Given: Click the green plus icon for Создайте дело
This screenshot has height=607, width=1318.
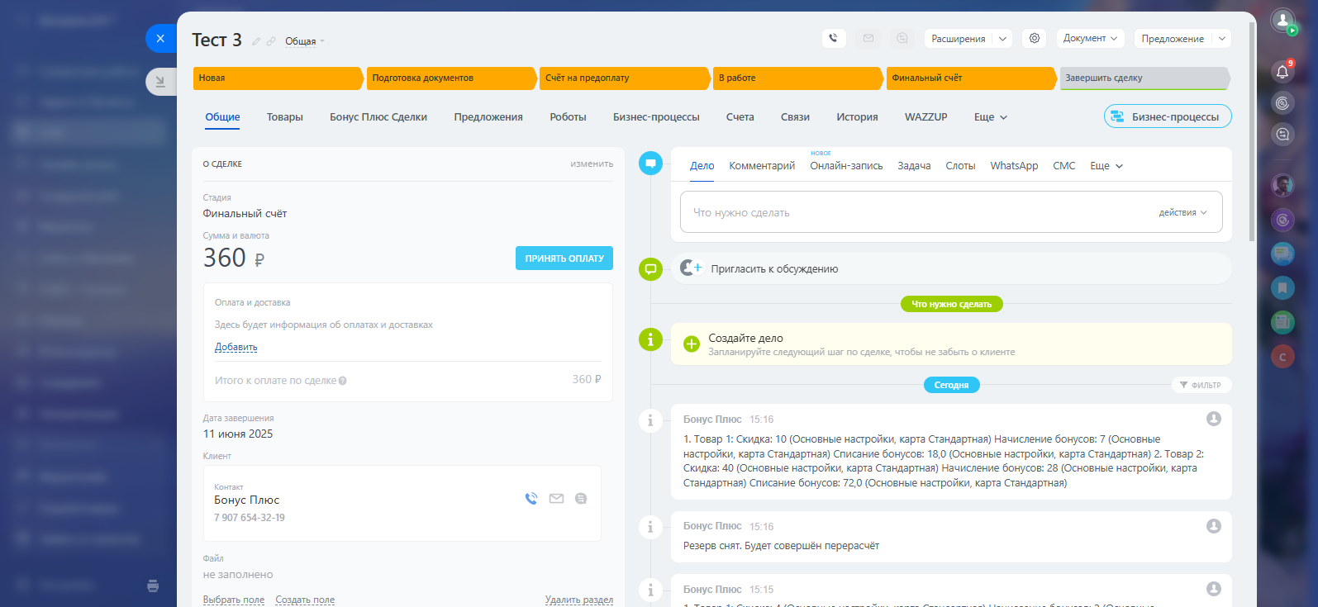Looking at the screenshot, I should click(692, 344).
